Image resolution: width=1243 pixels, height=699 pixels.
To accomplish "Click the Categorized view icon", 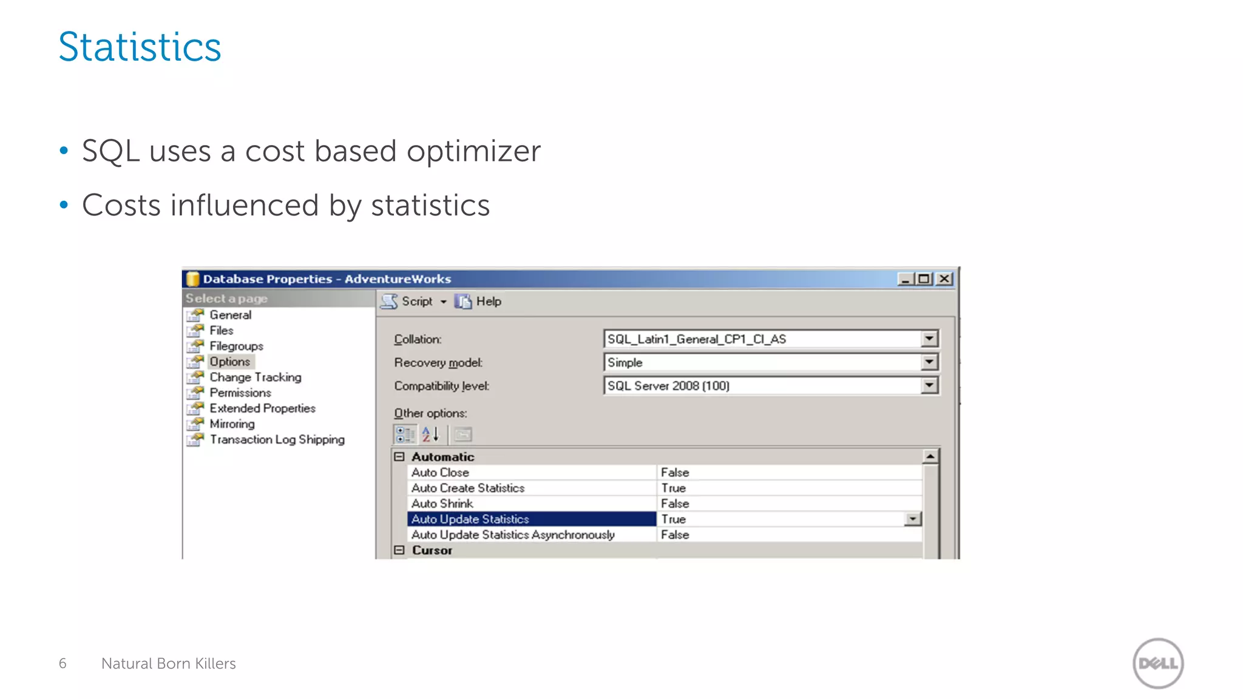I will 405,434.
